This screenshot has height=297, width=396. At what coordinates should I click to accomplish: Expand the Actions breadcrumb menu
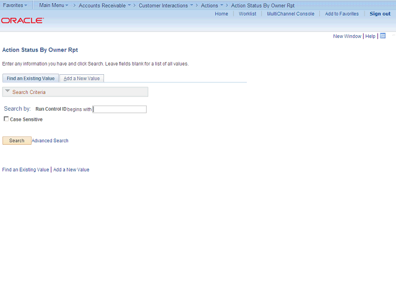[x=212, y=6]
